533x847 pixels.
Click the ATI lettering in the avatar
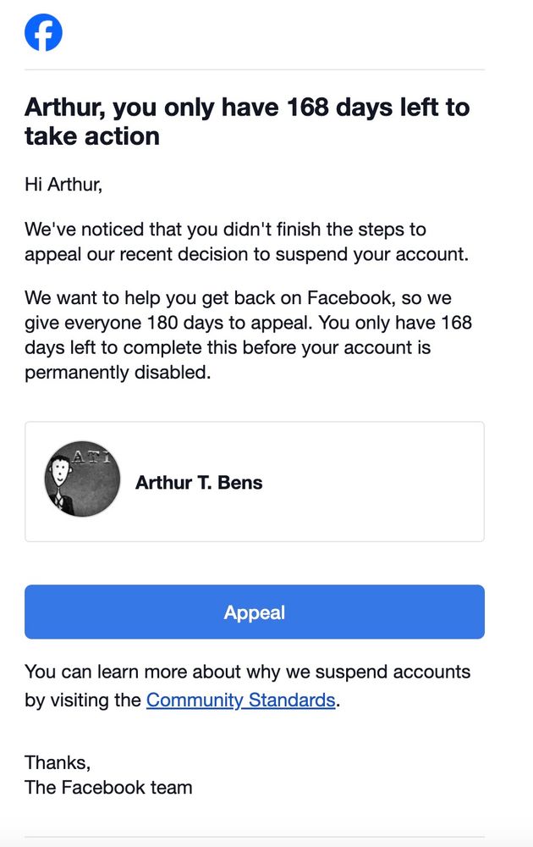click(x=90, y=457)
